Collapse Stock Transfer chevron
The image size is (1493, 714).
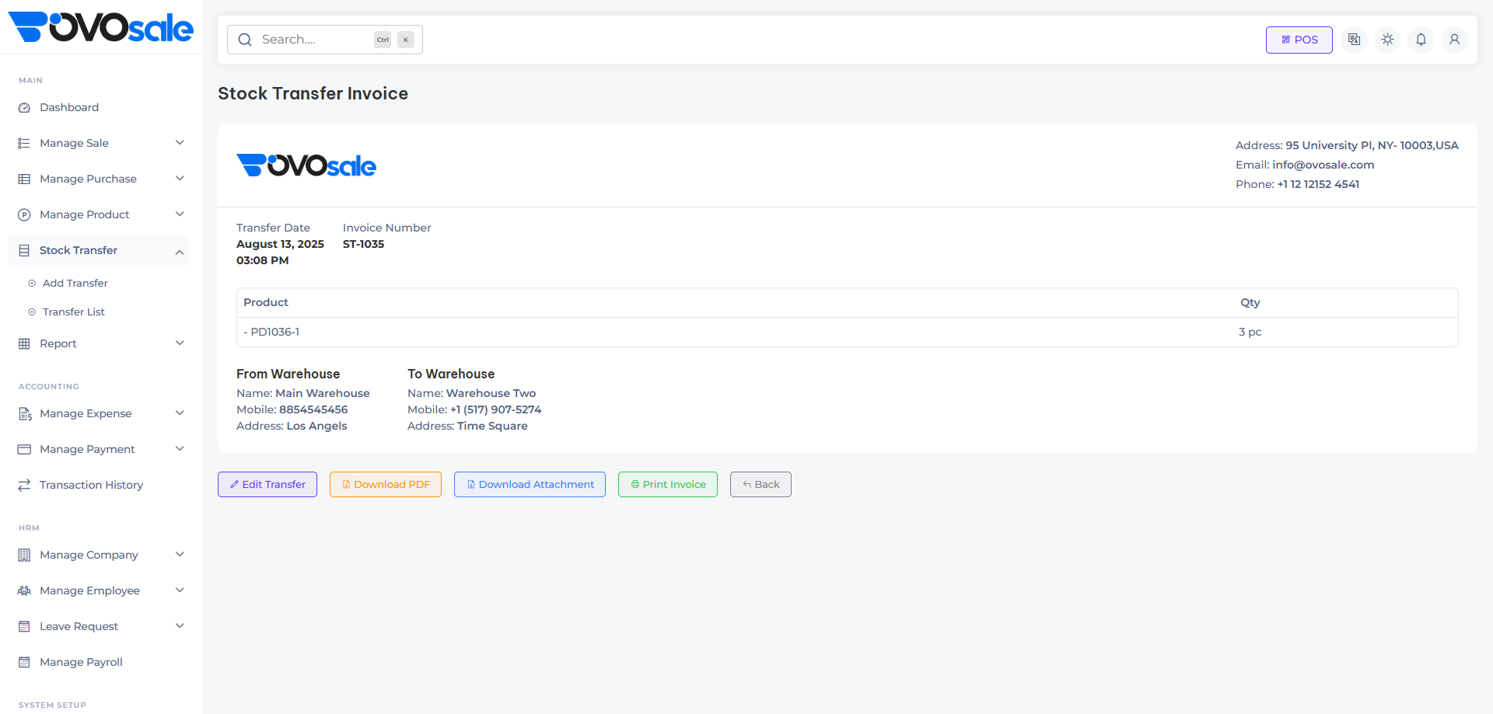click(x=180, y=252)
